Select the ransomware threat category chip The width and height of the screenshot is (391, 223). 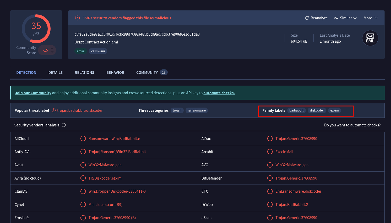pyautogui.click(x=197, y=110)
